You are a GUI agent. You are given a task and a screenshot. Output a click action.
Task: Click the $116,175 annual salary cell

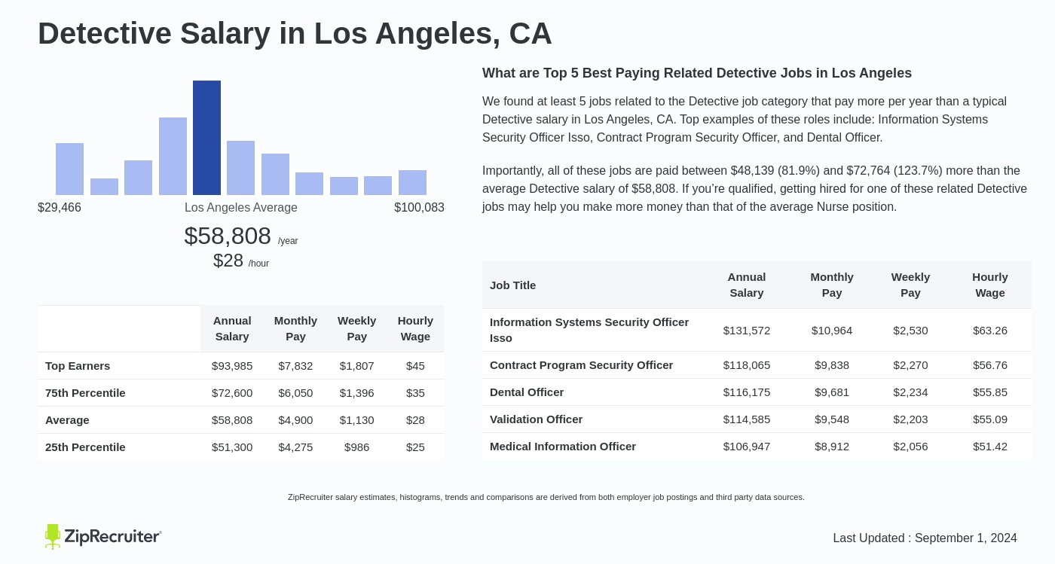[747, 392]
